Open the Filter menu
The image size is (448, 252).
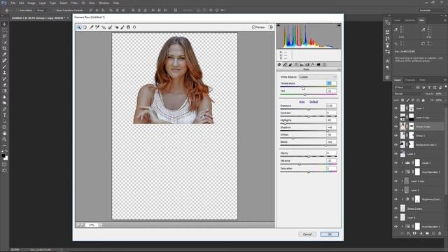(74, 3)
